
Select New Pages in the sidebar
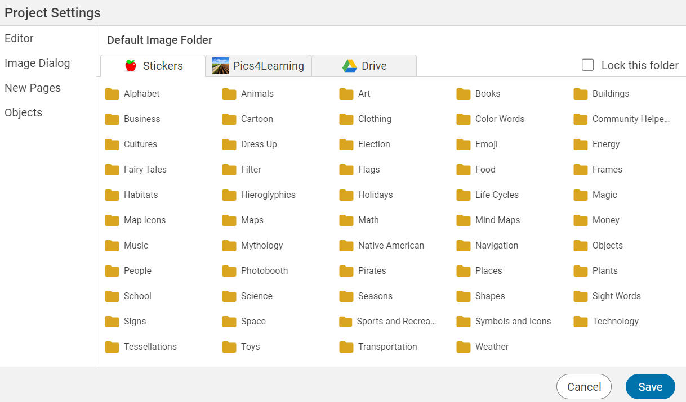[33, 88]
